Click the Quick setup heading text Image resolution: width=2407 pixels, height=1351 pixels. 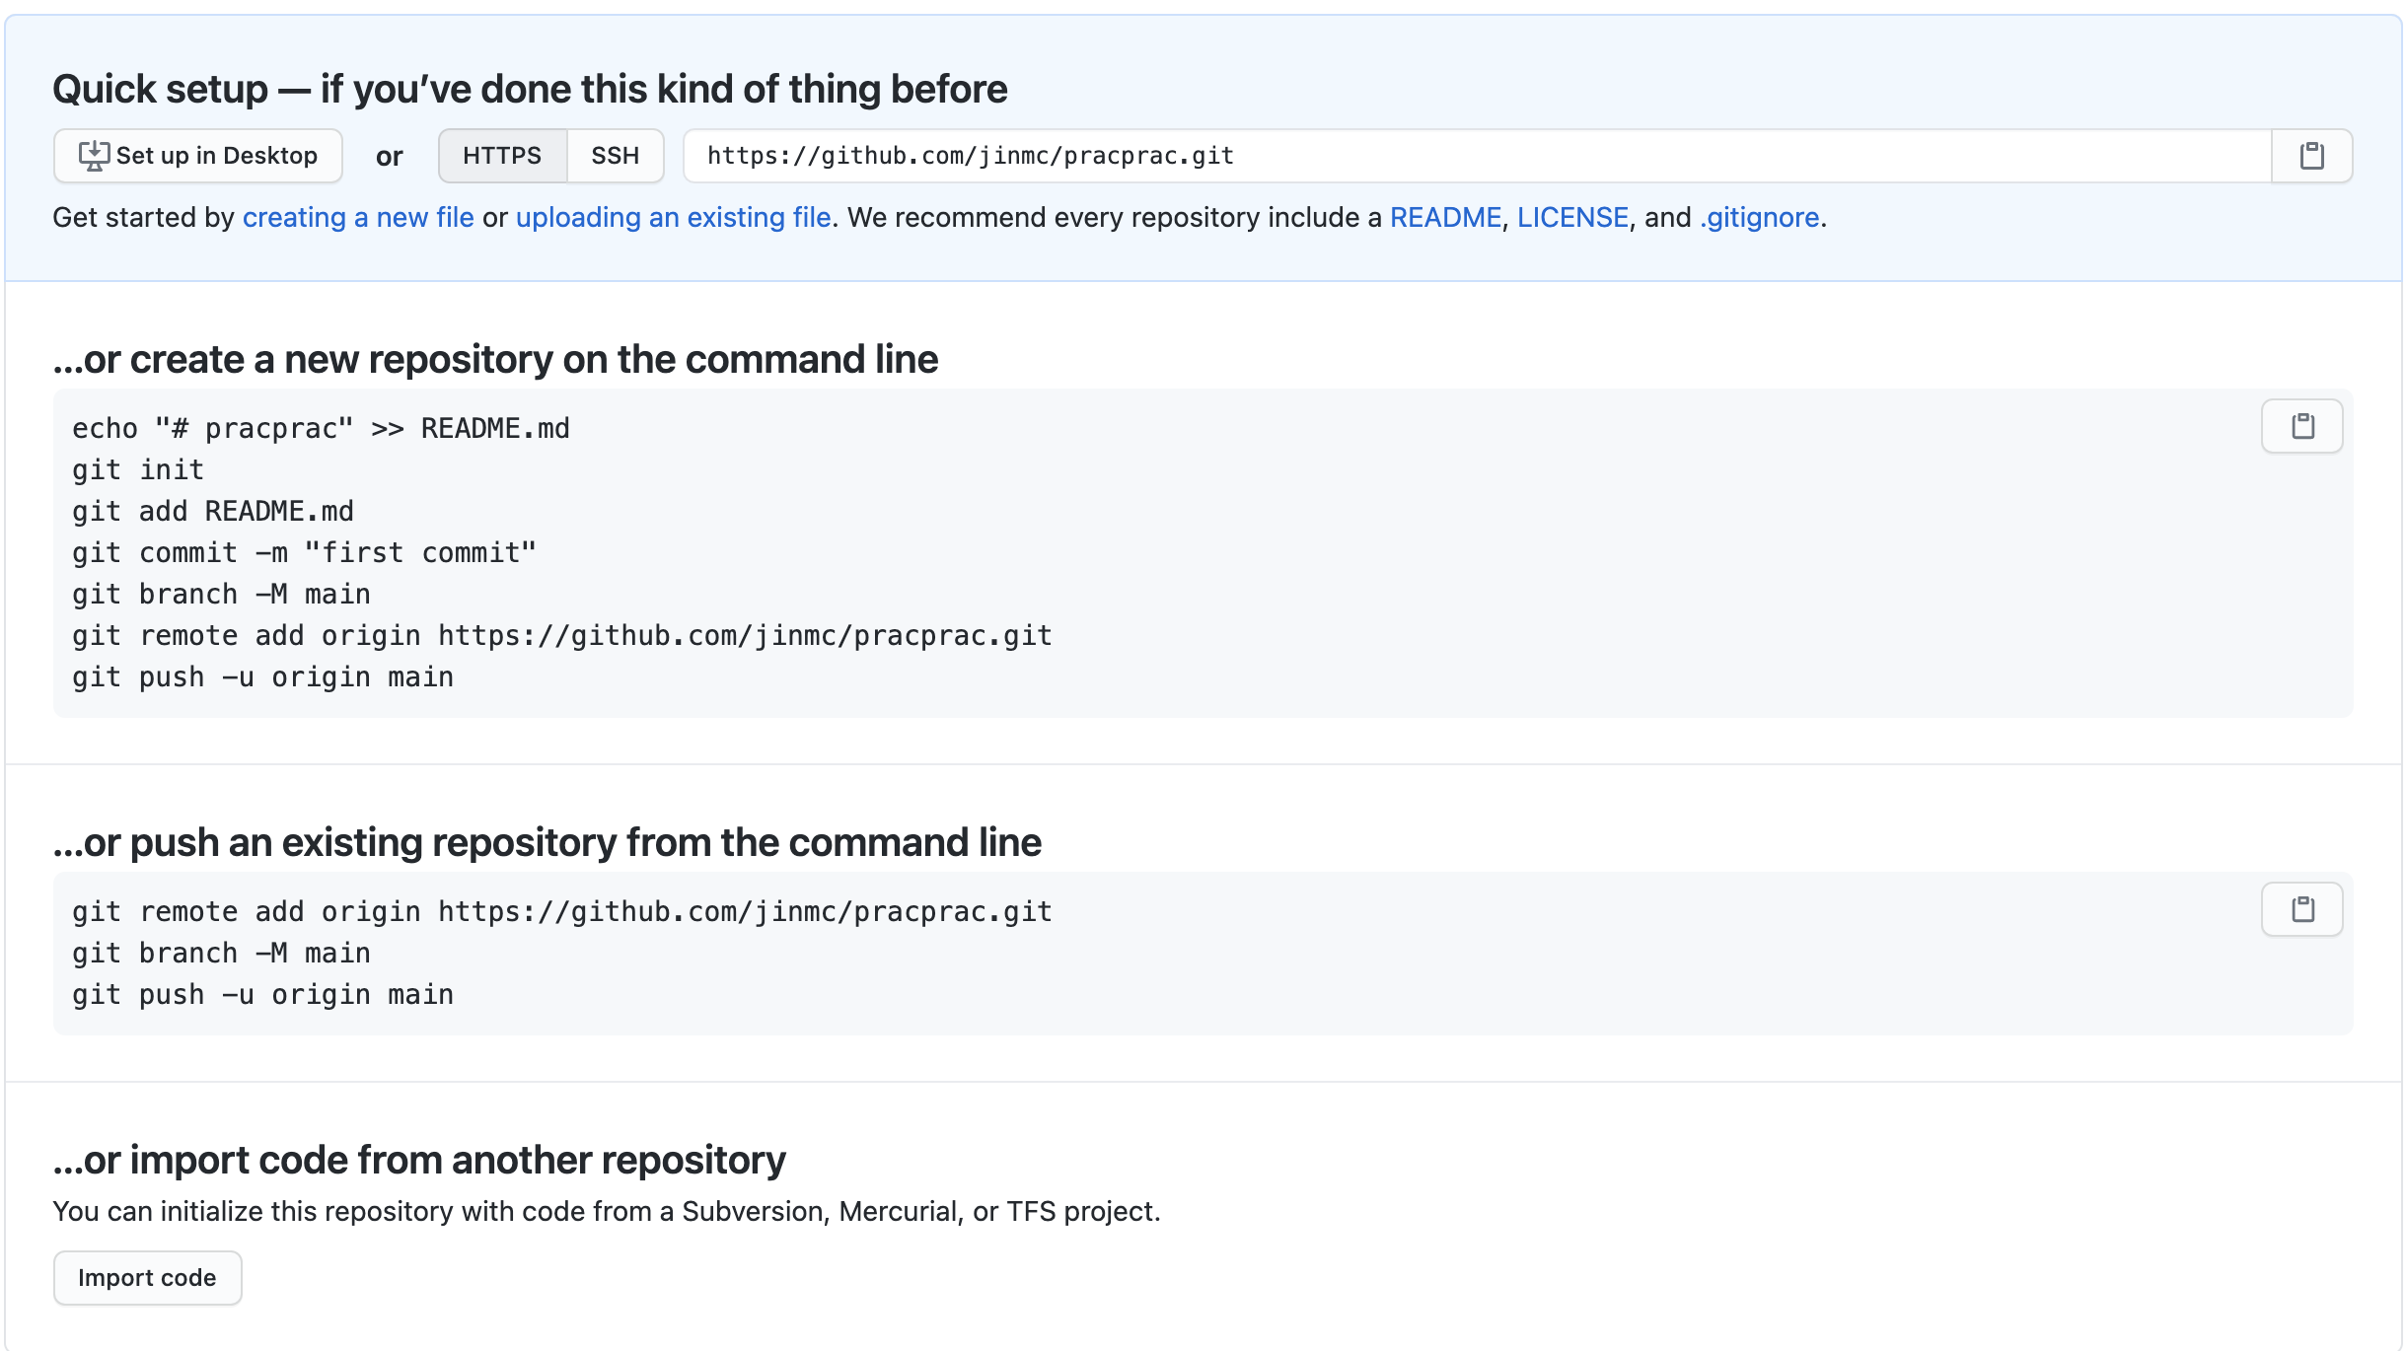pyautogui.click(x=530, y=89)
